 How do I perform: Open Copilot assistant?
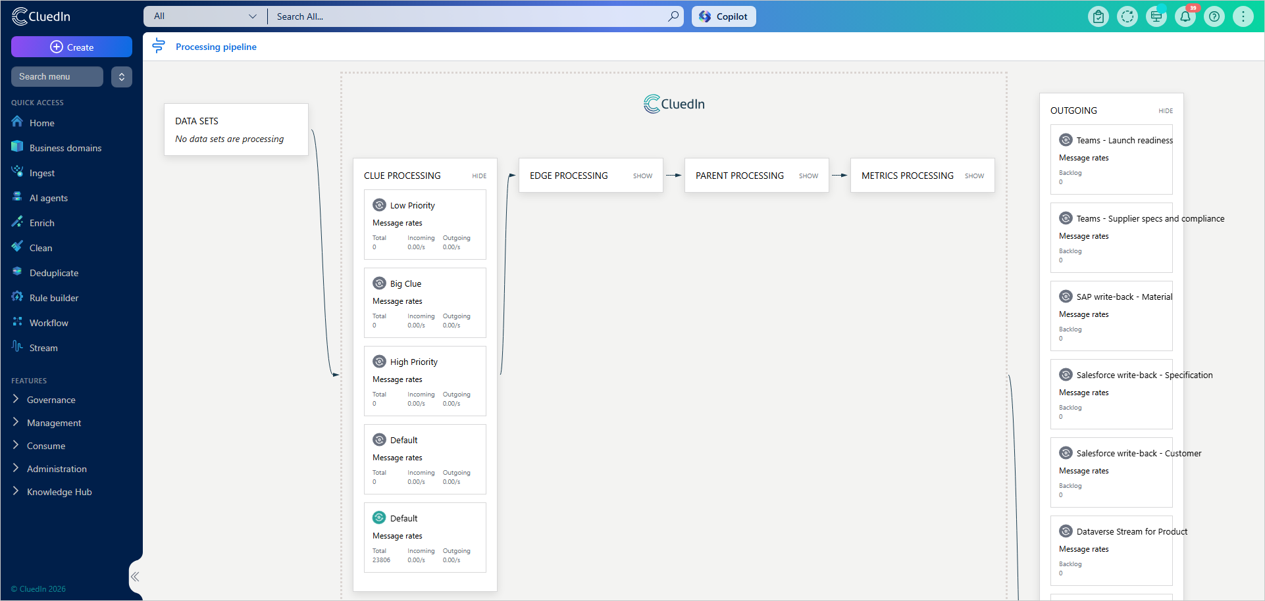pos(723,16)
